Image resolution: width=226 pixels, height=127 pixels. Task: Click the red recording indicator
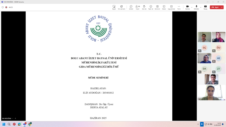click(x=6, y=7)
